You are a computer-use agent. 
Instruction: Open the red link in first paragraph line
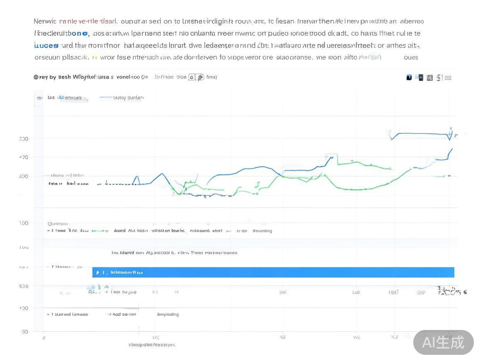[x=88, y=21]
